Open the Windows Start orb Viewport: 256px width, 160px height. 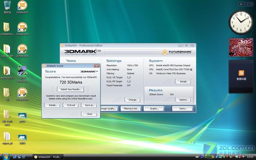point(6,157)
